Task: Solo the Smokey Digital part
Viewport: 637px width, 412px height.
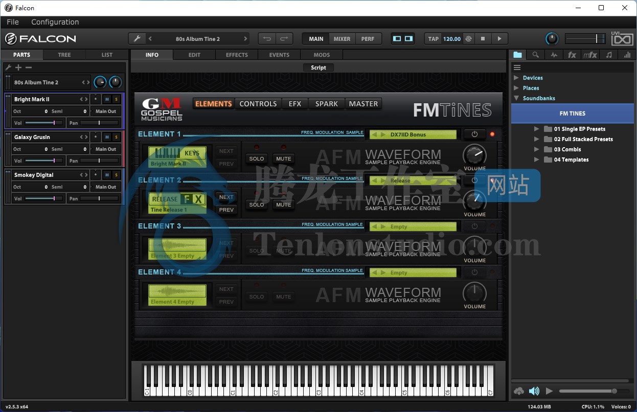Action: click(116, 175)
